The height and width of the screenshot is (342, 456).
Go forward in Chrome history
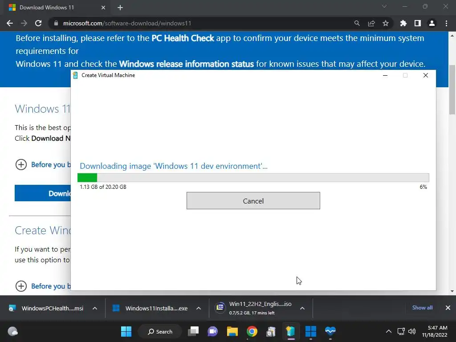click(24, 23)
